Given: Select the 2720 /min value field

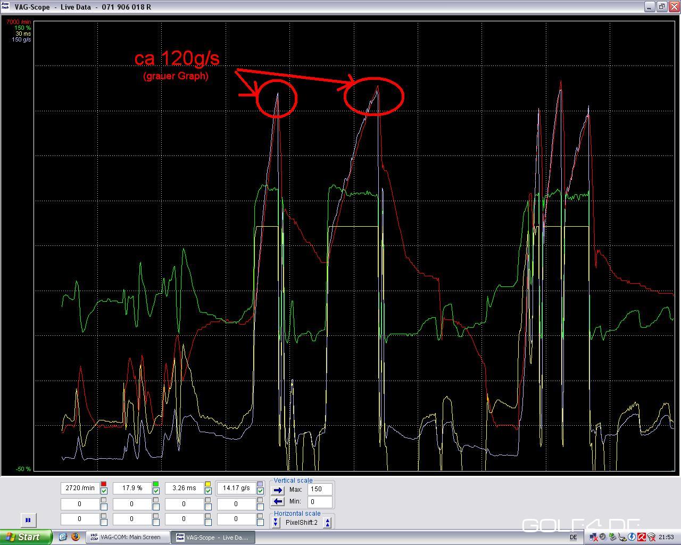Looking at the screenshot, I should coord(80,488).
